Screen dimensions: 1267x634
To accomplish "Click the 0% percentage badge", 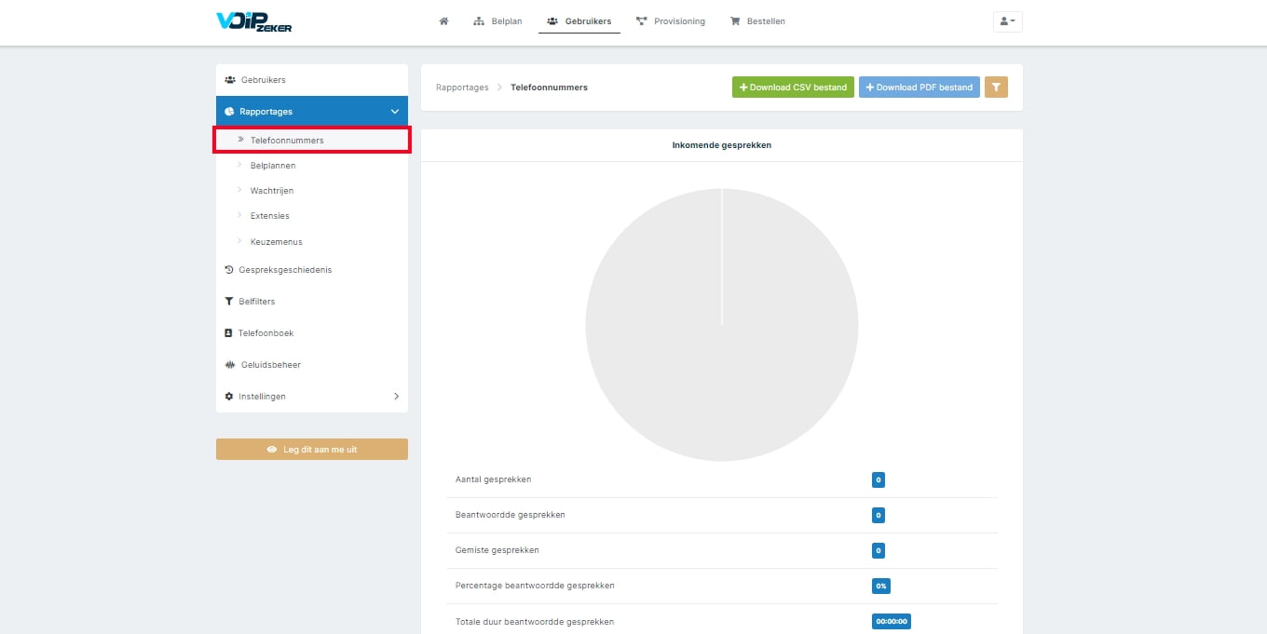I will coord(881,587).
